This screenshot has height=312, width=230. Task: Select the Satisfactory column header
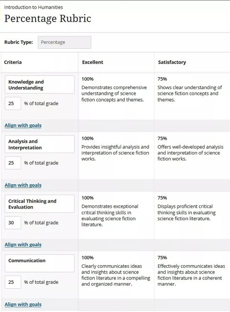pyautogui.click(x=172, y=62)
